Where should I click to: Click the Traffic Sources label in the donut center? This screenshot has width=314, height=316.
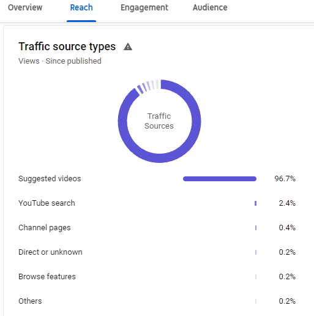[x=159, y=121]
